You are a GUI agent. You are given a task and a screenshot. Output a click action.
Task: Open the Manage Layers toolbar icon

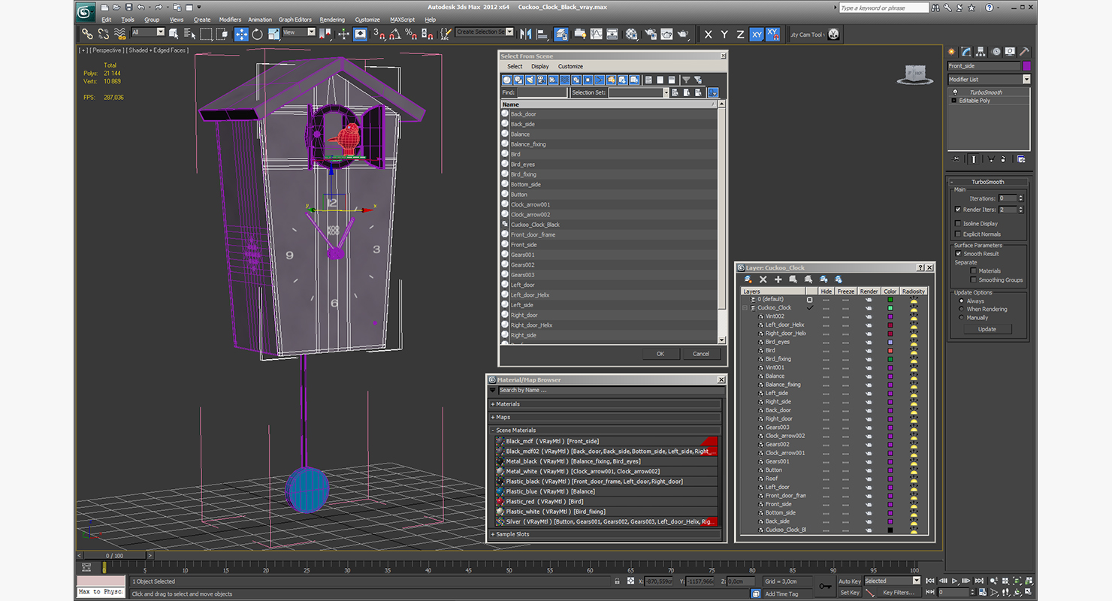[x=561, y=34]
